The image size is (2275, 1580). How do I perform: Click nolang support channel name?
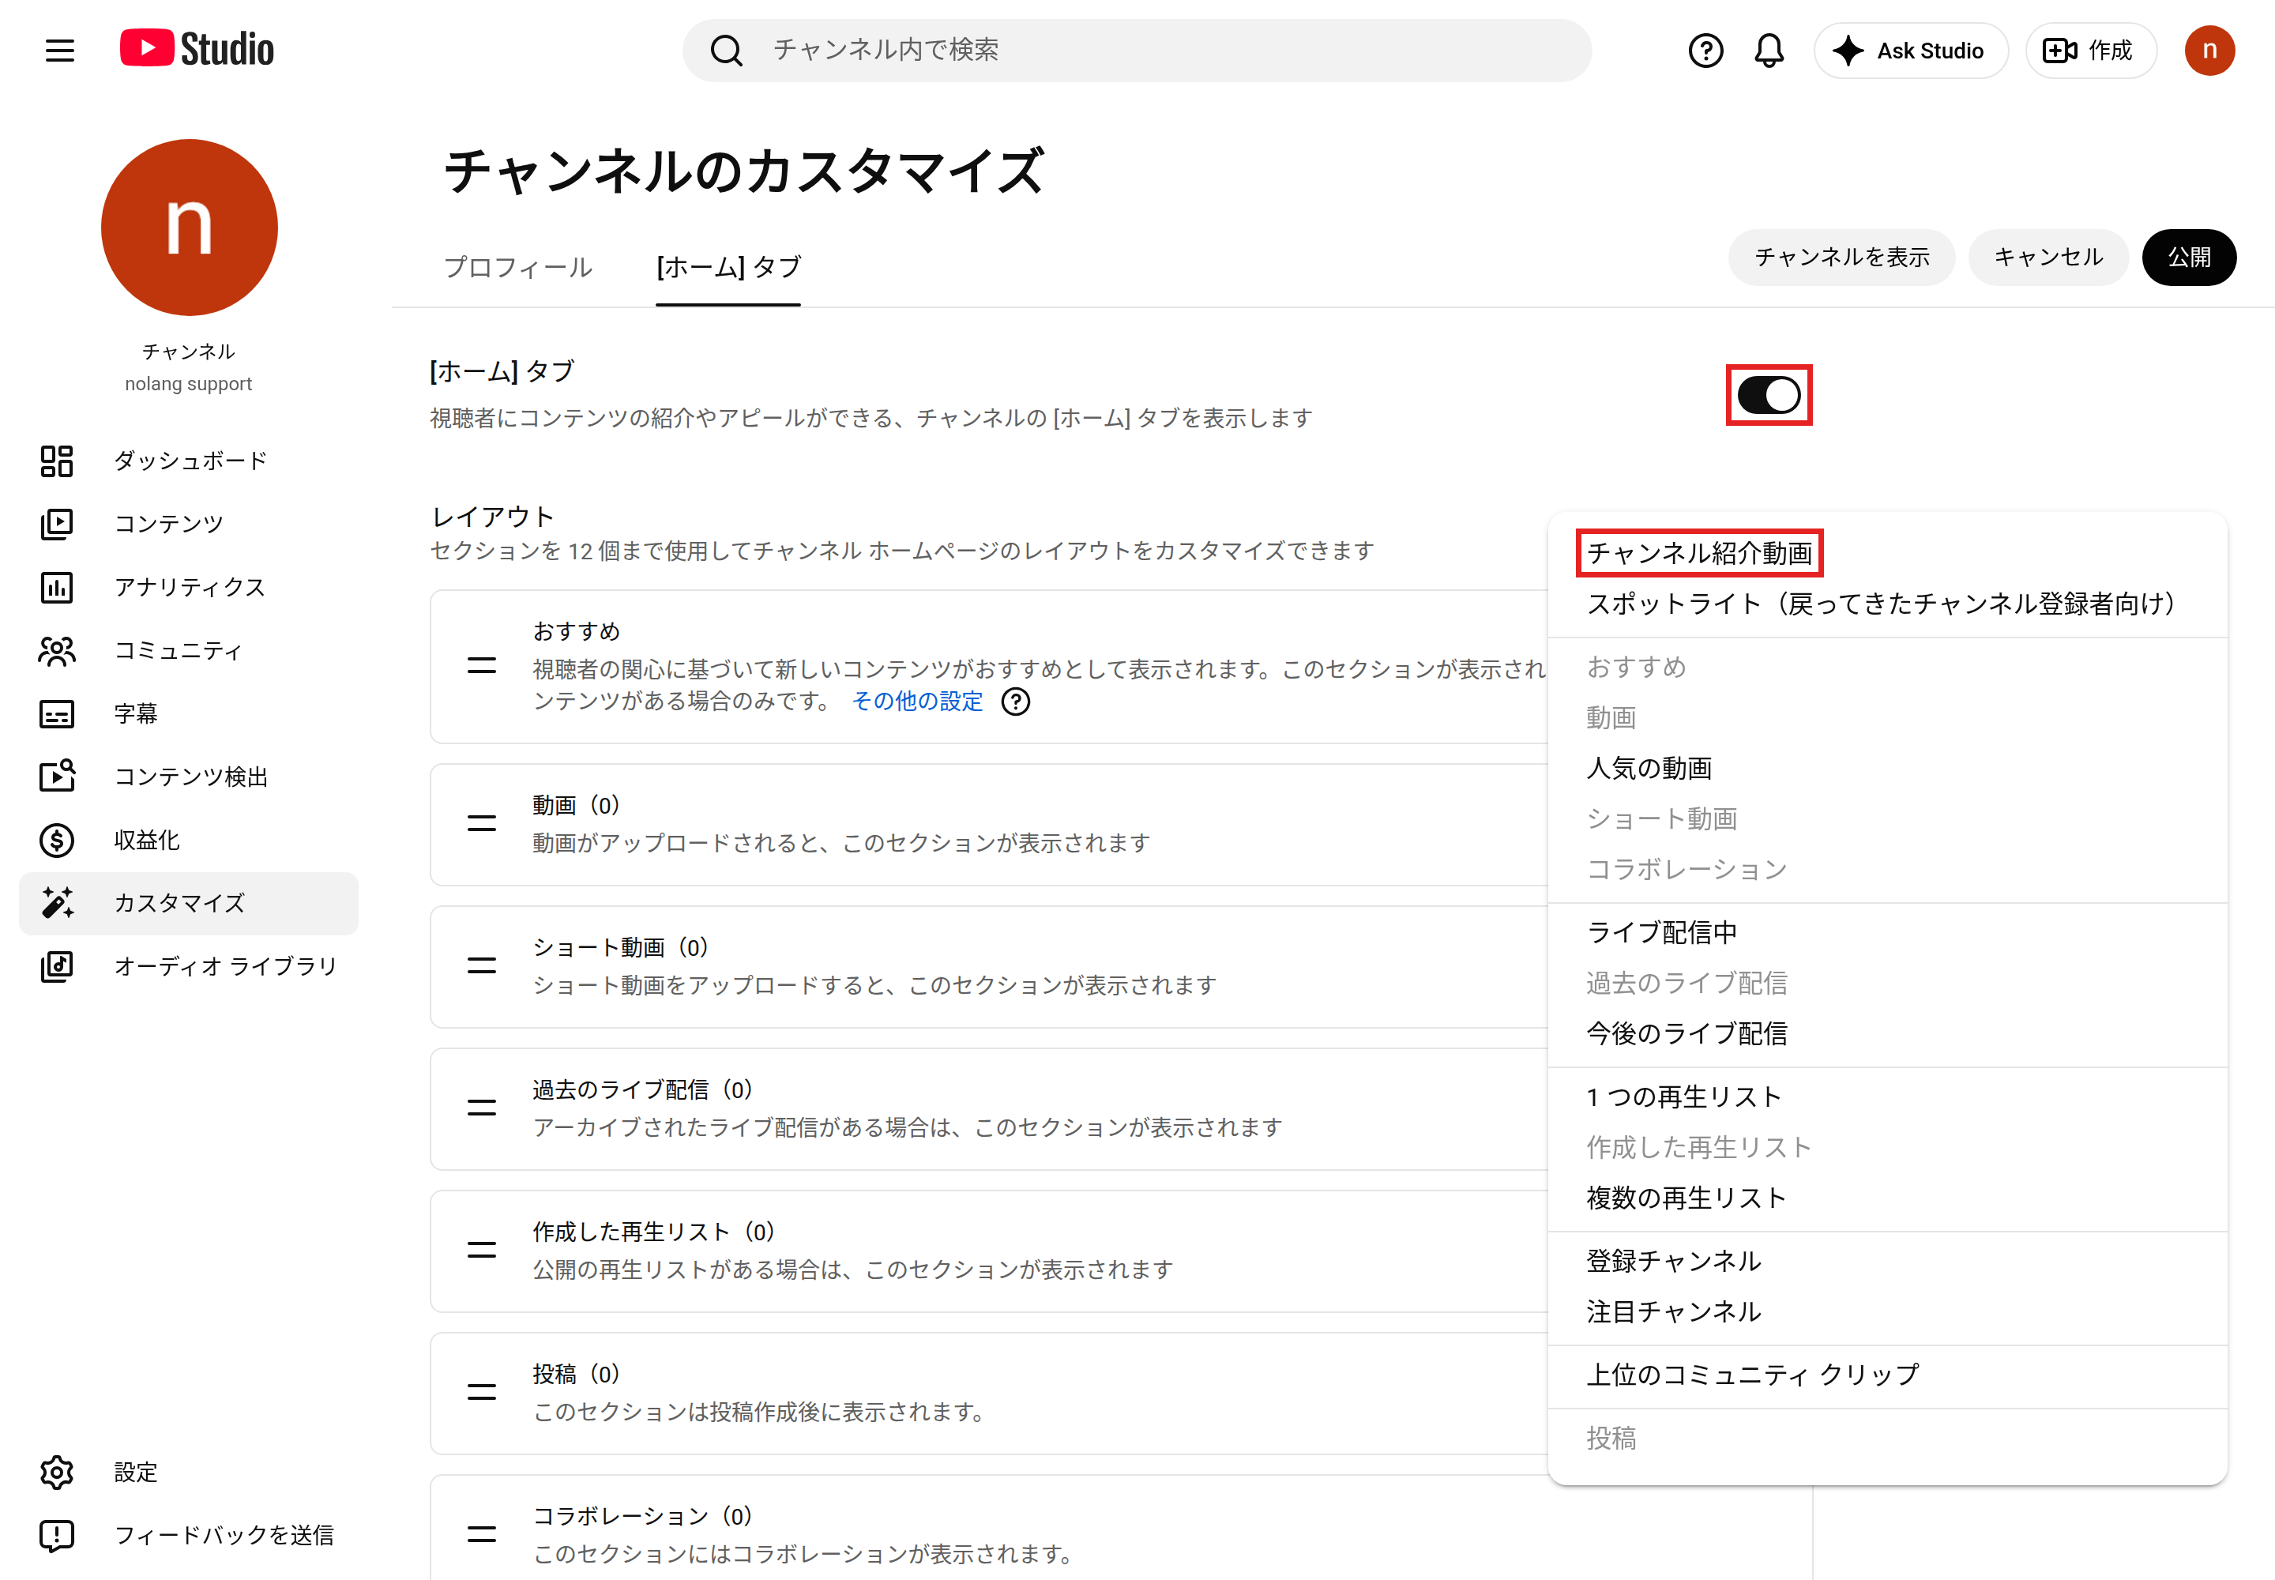(188, 384)
